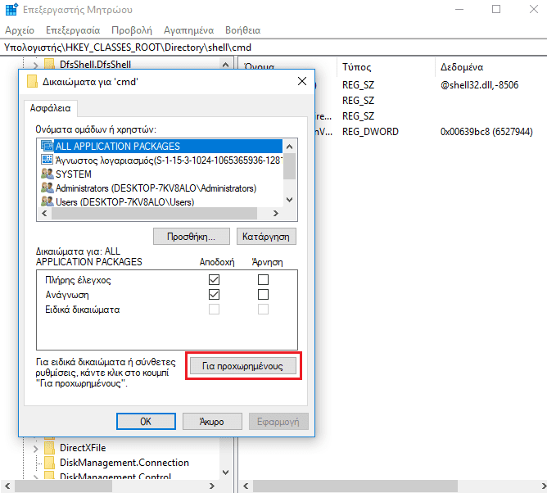Click the user list left scroll arrow
547x493 pixels.
(x=44, y=213)
